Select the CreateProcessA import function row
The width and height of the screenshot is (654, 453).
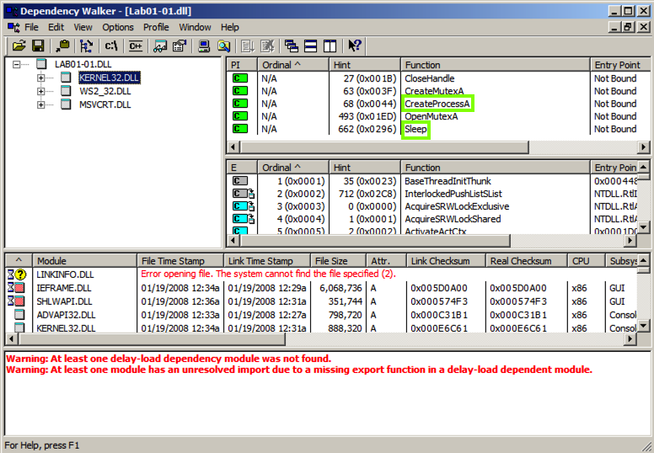[437, 104]
